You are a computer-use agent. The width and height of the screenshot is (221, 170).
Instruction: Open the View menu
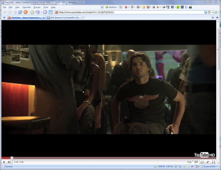tap(17, 7)
